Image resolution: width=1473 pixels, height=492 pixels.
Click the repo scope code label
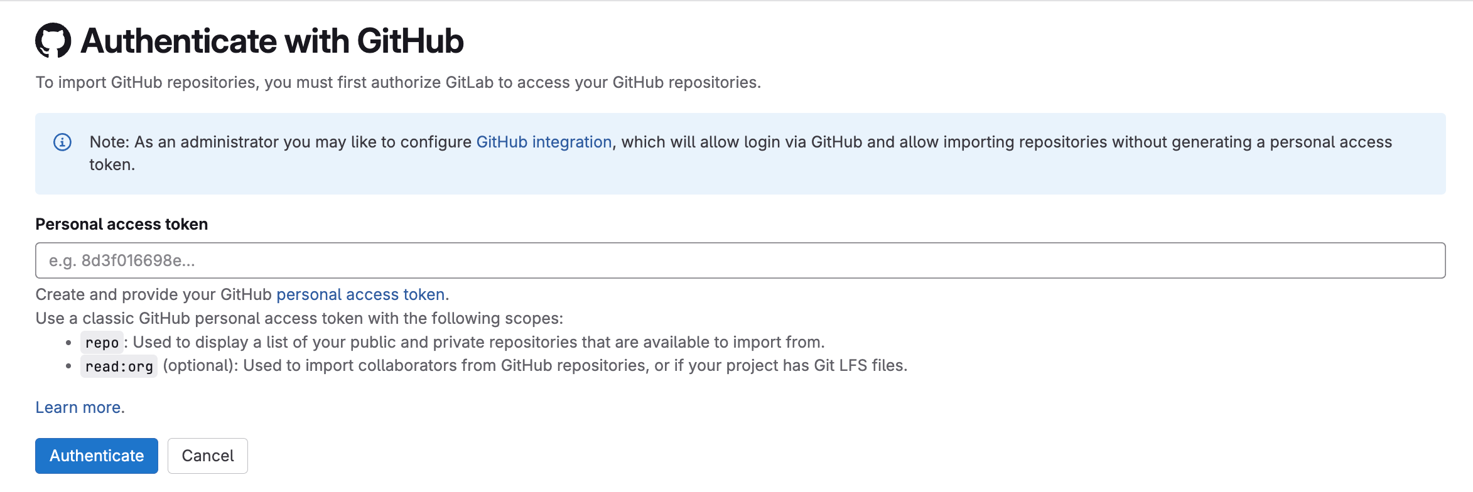pos(102,343)
